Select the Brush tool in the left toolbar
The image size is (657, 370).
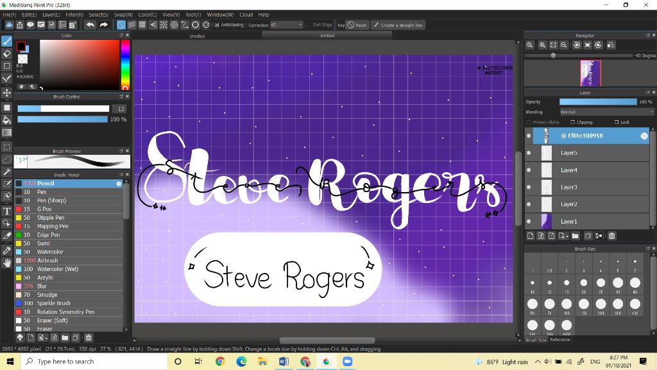6,41
